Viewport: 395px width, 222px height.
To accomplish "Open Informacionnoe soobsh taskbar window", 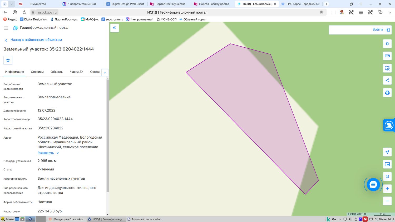I will point(145,219).
